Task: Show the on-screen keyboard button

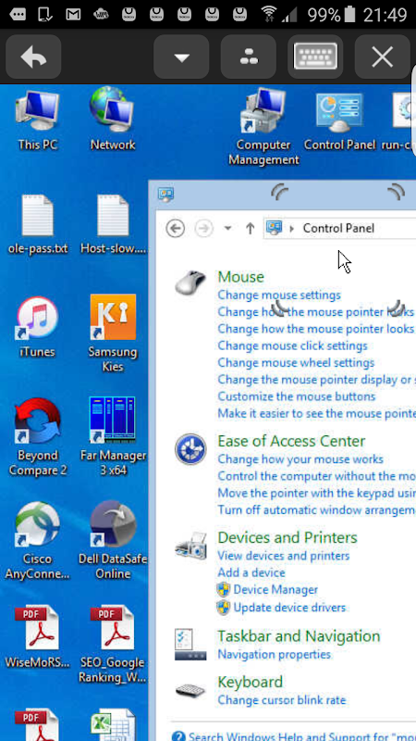Action: point(315,57)
